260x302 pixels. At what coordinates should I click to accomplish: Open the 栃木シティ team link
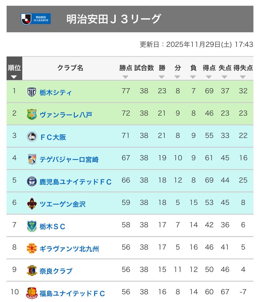click(x=55, y=92)
